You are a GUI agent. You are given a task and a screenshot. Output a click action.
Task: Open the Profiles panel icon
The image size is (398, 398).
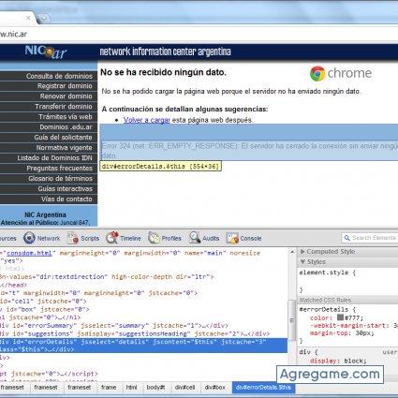pos(154,238)
